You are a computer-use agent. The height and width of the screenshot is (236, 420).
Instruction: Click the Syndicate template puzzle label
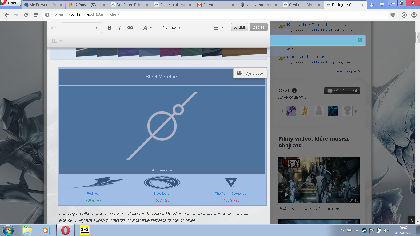(x=250, y=73)
